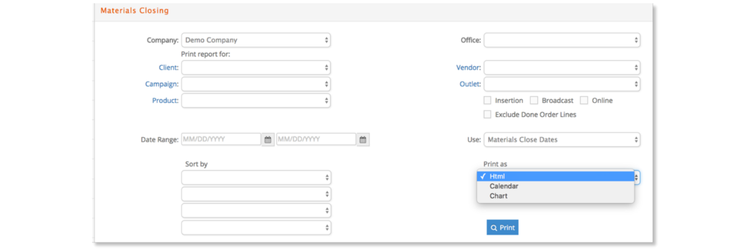The width and height of the screenshot is (751, 252).
Task: Open the start date calendar picker icon
Action: (x=268, y=140)
